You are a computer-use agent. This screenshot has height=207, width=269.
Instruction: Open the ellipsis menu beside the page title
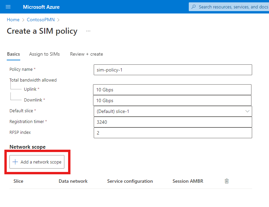[88, 31]
